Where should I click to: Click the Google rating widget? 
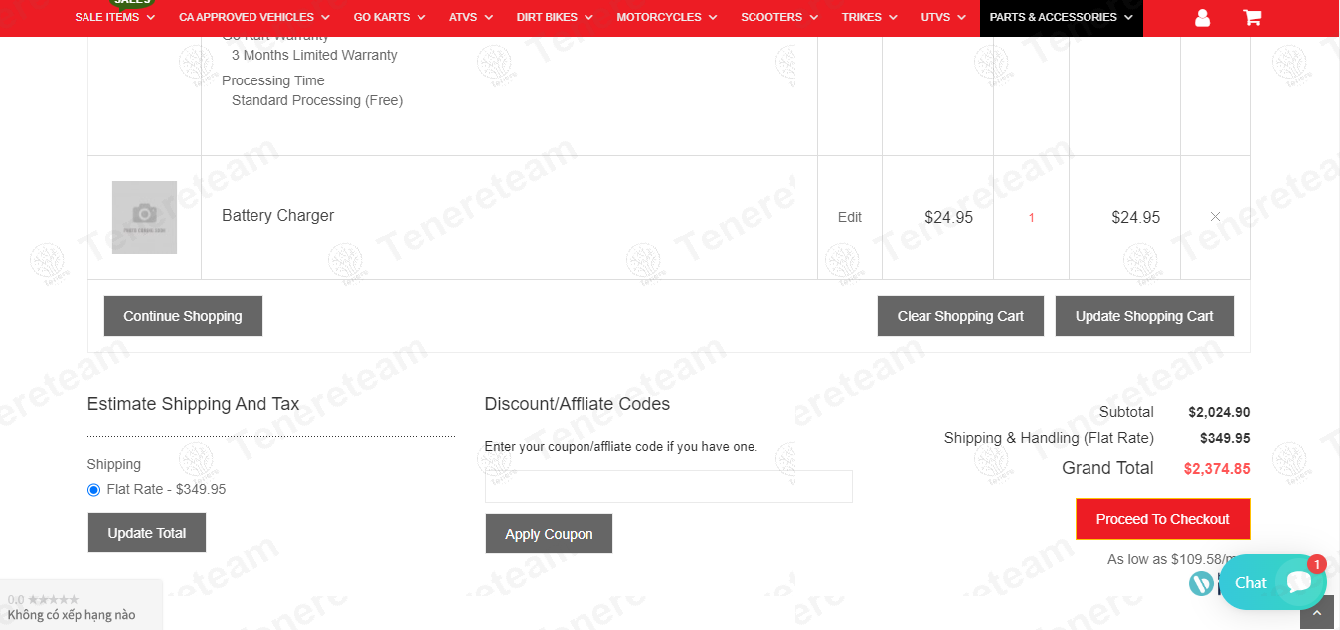(81, 606)
